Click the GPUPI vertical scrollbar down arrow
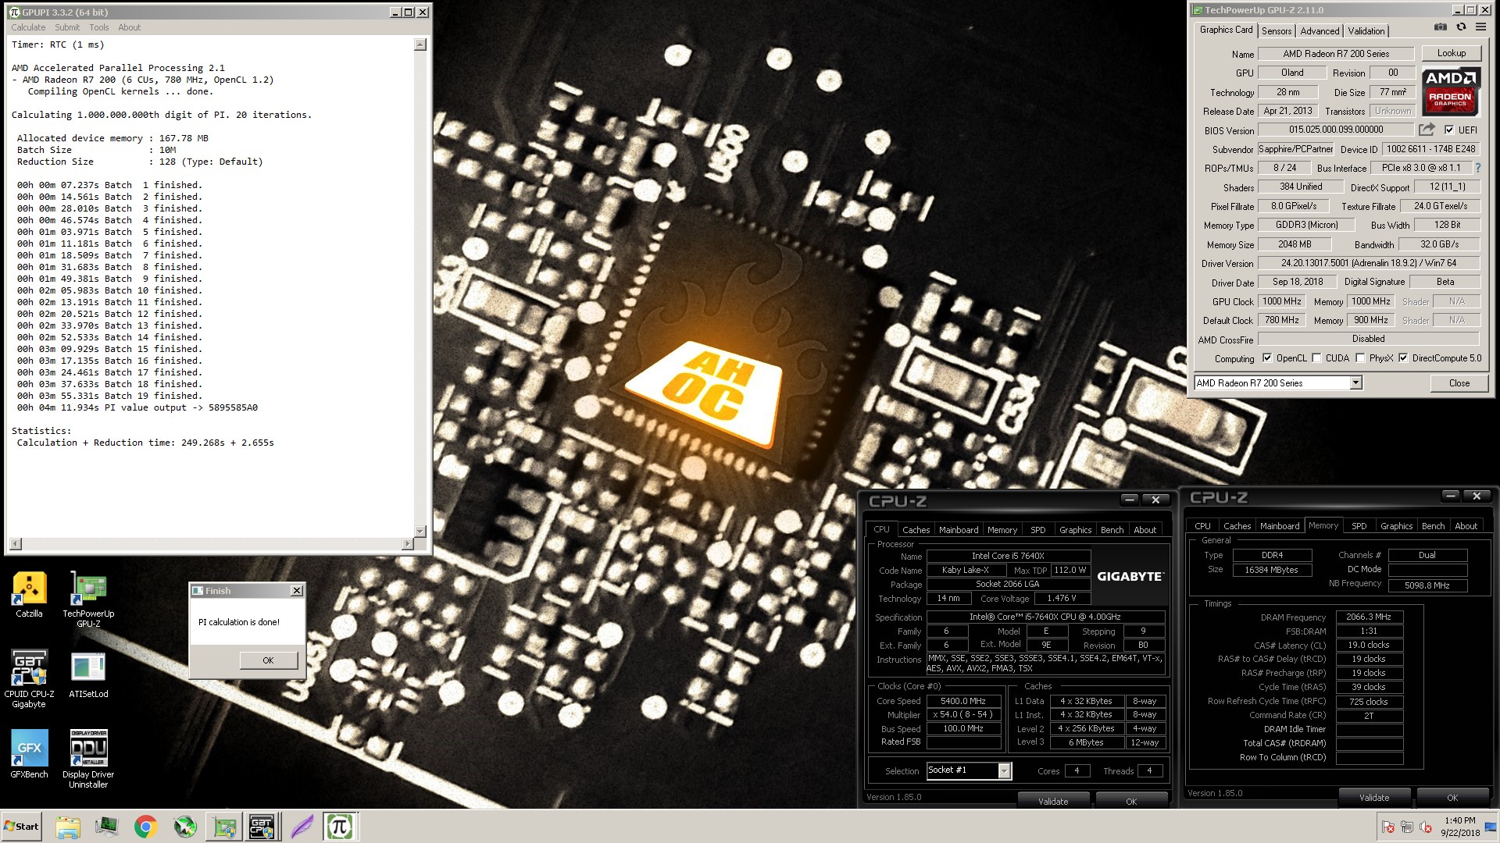The width and height of the screenshot is (1500, 843). pyautogui.click(x=420, y=531)
